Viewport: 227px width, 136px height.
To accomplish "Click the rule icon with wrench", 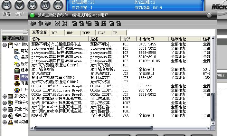I will tap(96, 23).
